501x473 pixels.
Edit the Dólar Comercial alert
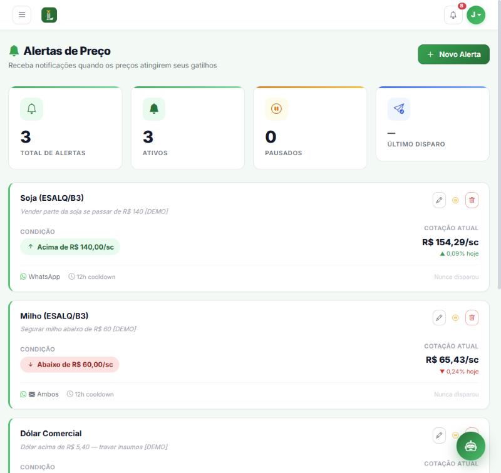point(439,435)
